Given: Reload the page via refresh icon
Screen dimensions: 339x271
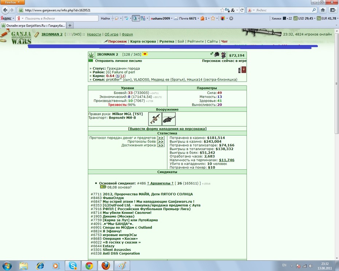Looking at the screenshot, I should 242,10.
